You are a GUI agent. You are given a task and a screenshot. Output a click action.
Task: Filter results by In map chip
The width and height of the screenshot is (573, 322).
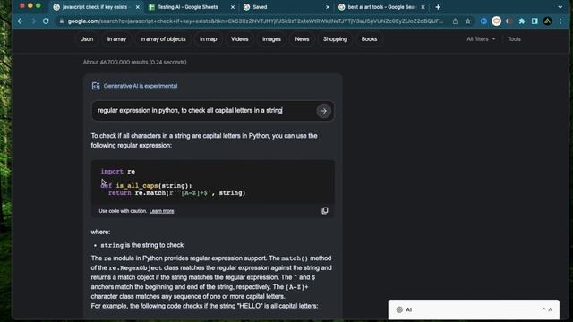coord(209,39)
